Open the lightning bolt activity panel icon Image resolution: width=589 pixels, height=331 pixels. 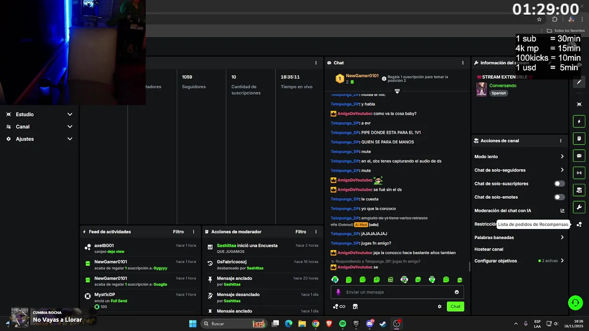coord(579,121)
